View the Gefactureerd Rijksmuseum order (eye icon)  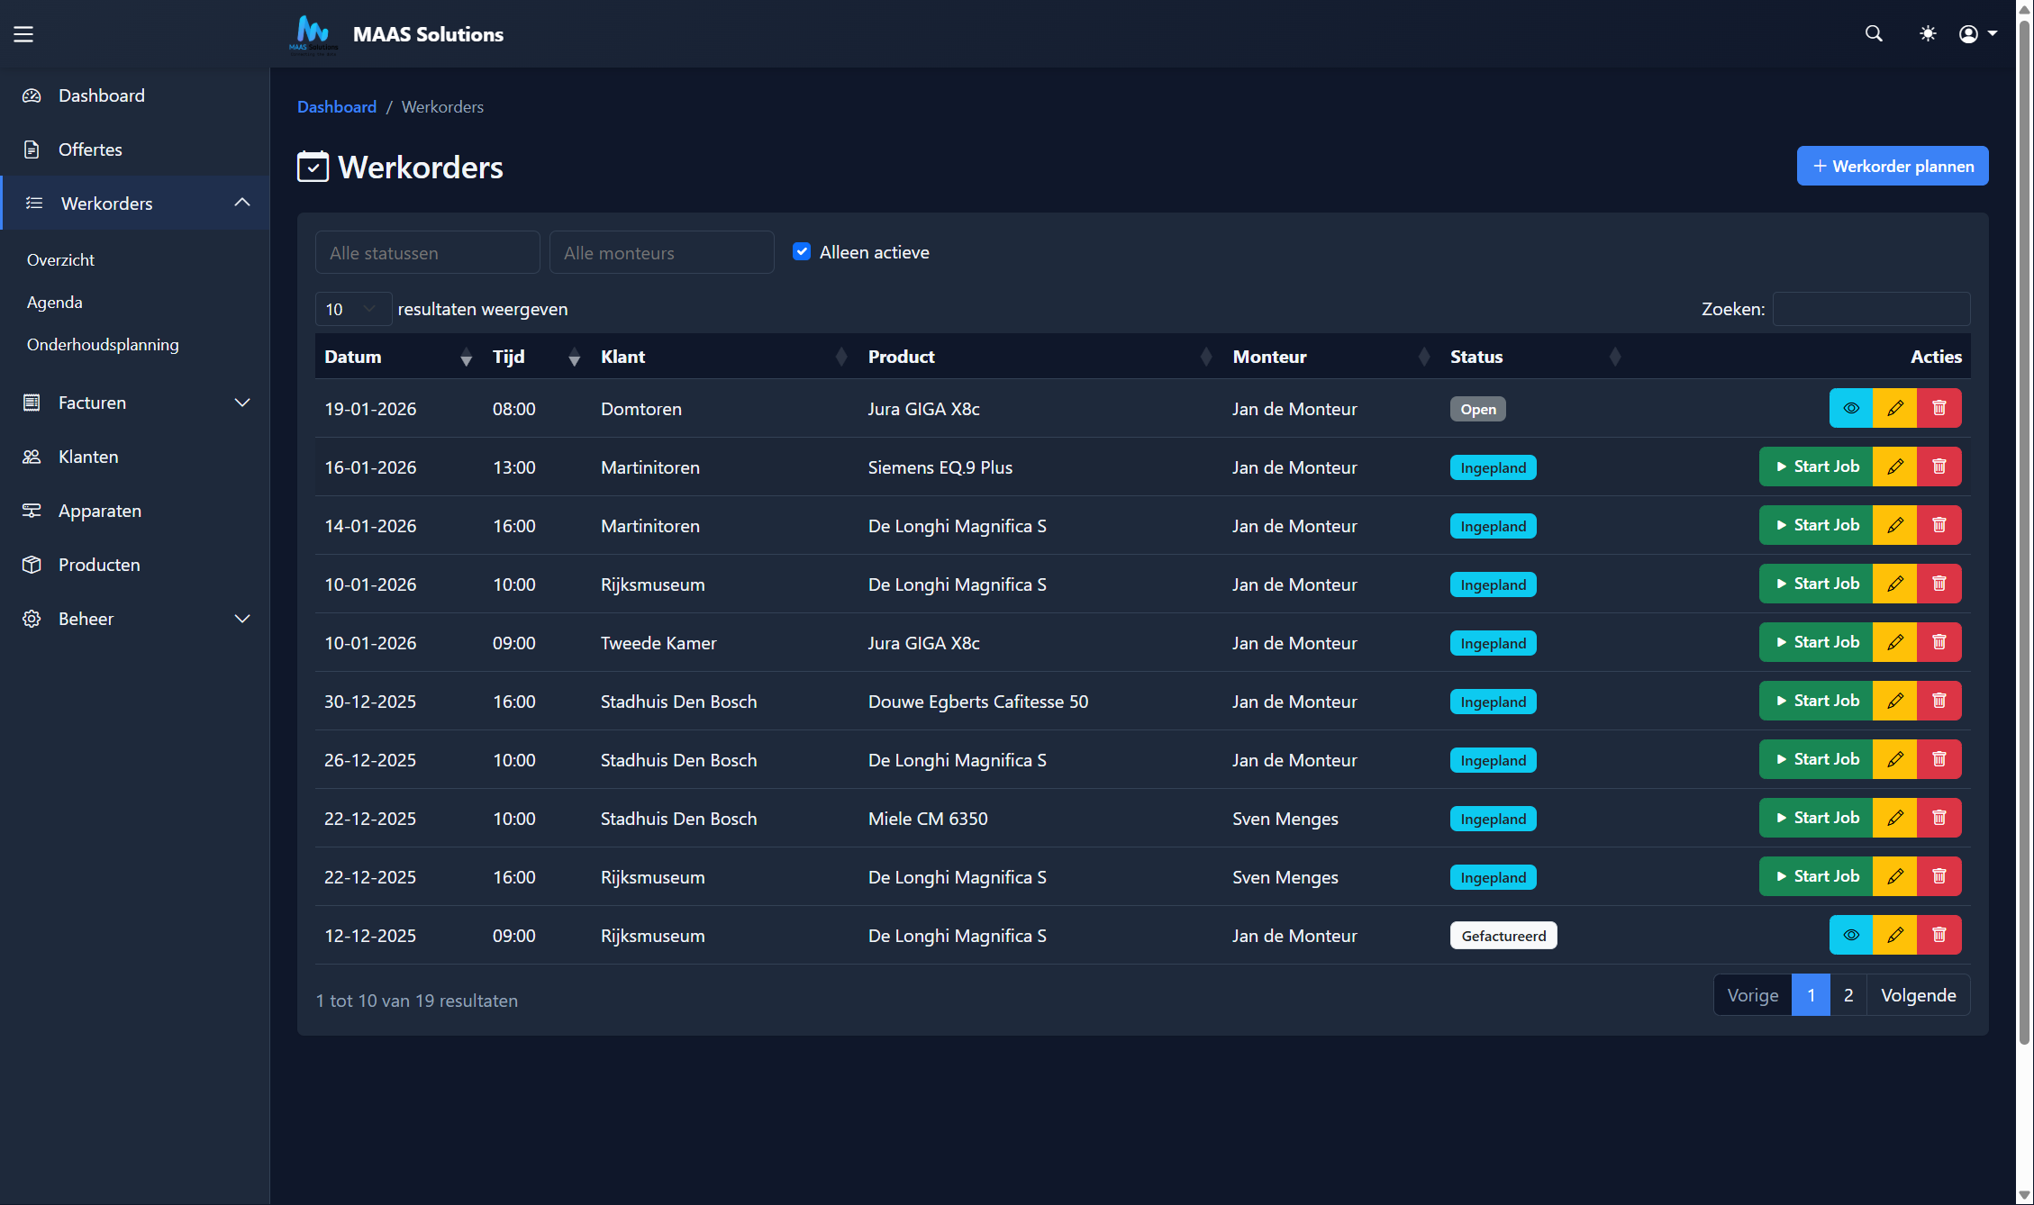click(1850, 936)
